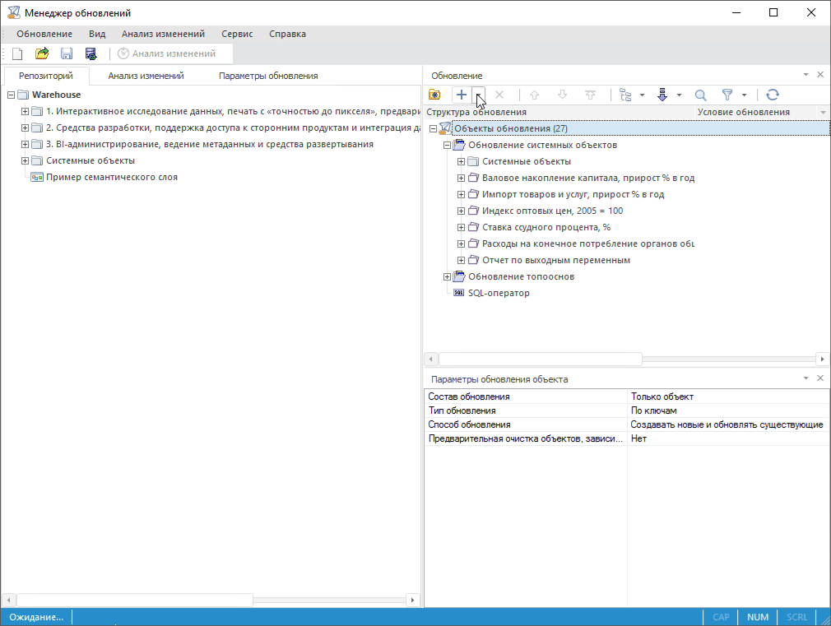831x626 pixels.
Task: Open dropdown arrow next to filter funnel
Action: point(744,95)
